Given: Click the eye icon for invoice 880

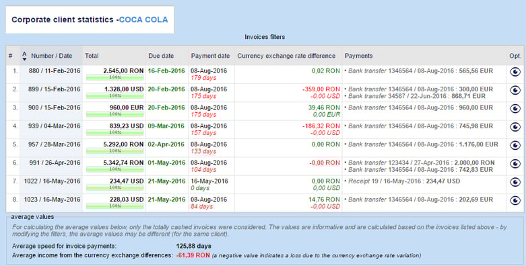Looking at the screenshot, I should 515,72.
